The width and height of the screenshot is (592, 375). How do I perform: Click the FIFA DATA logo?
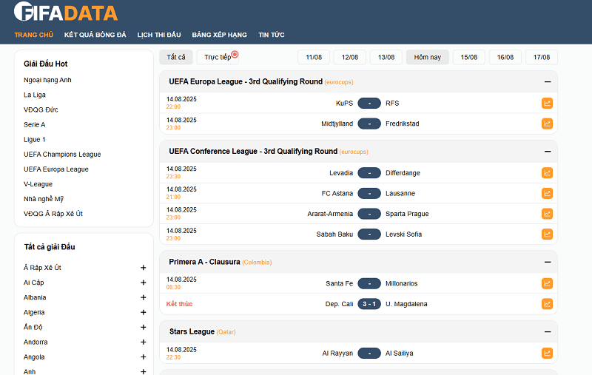coord(65,13)
